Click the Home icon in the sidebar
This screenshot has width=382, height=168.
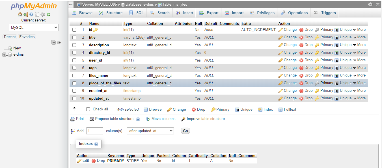coord(20,15)
